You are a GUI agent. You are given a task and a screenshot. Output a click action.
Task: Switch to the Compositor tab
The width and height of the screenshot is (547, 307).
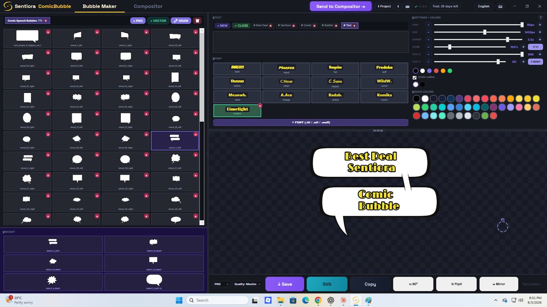pos(148,6)
